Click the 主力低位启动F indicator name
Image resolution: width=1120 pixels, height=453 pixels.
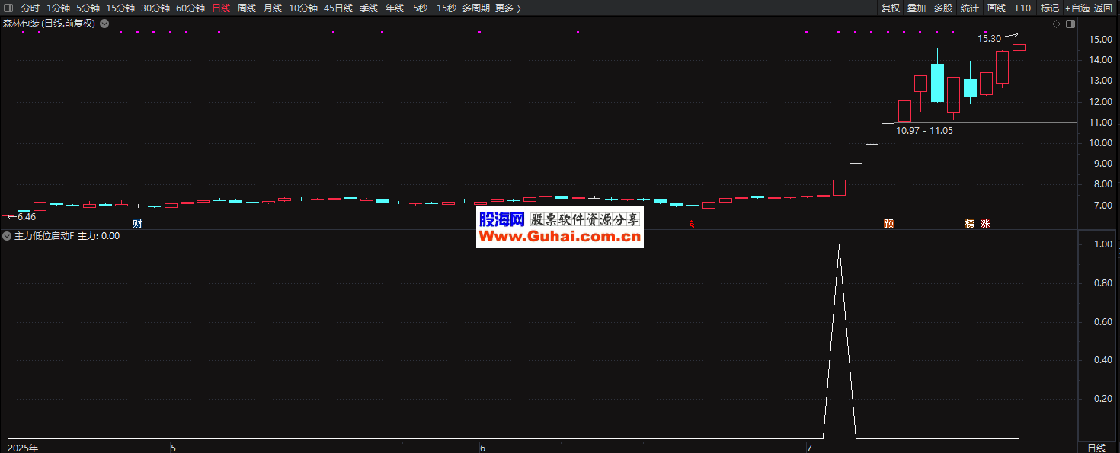[45, 236]
